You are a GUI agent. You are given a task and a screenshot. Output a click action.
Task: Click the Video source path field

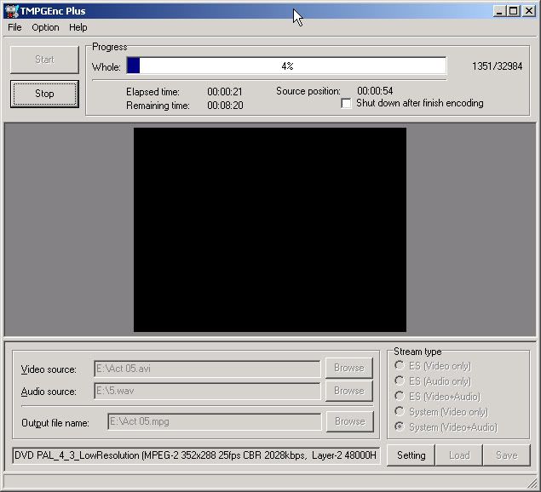[207, 369]
